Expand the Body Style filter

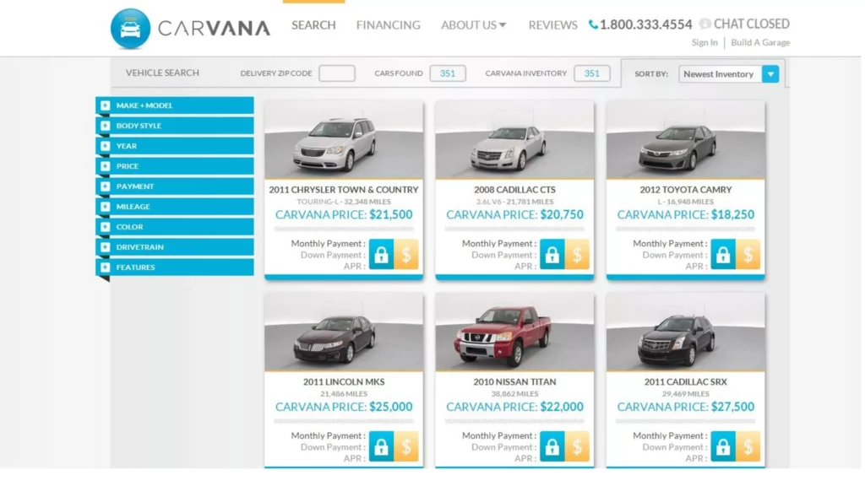pos(175,126)
